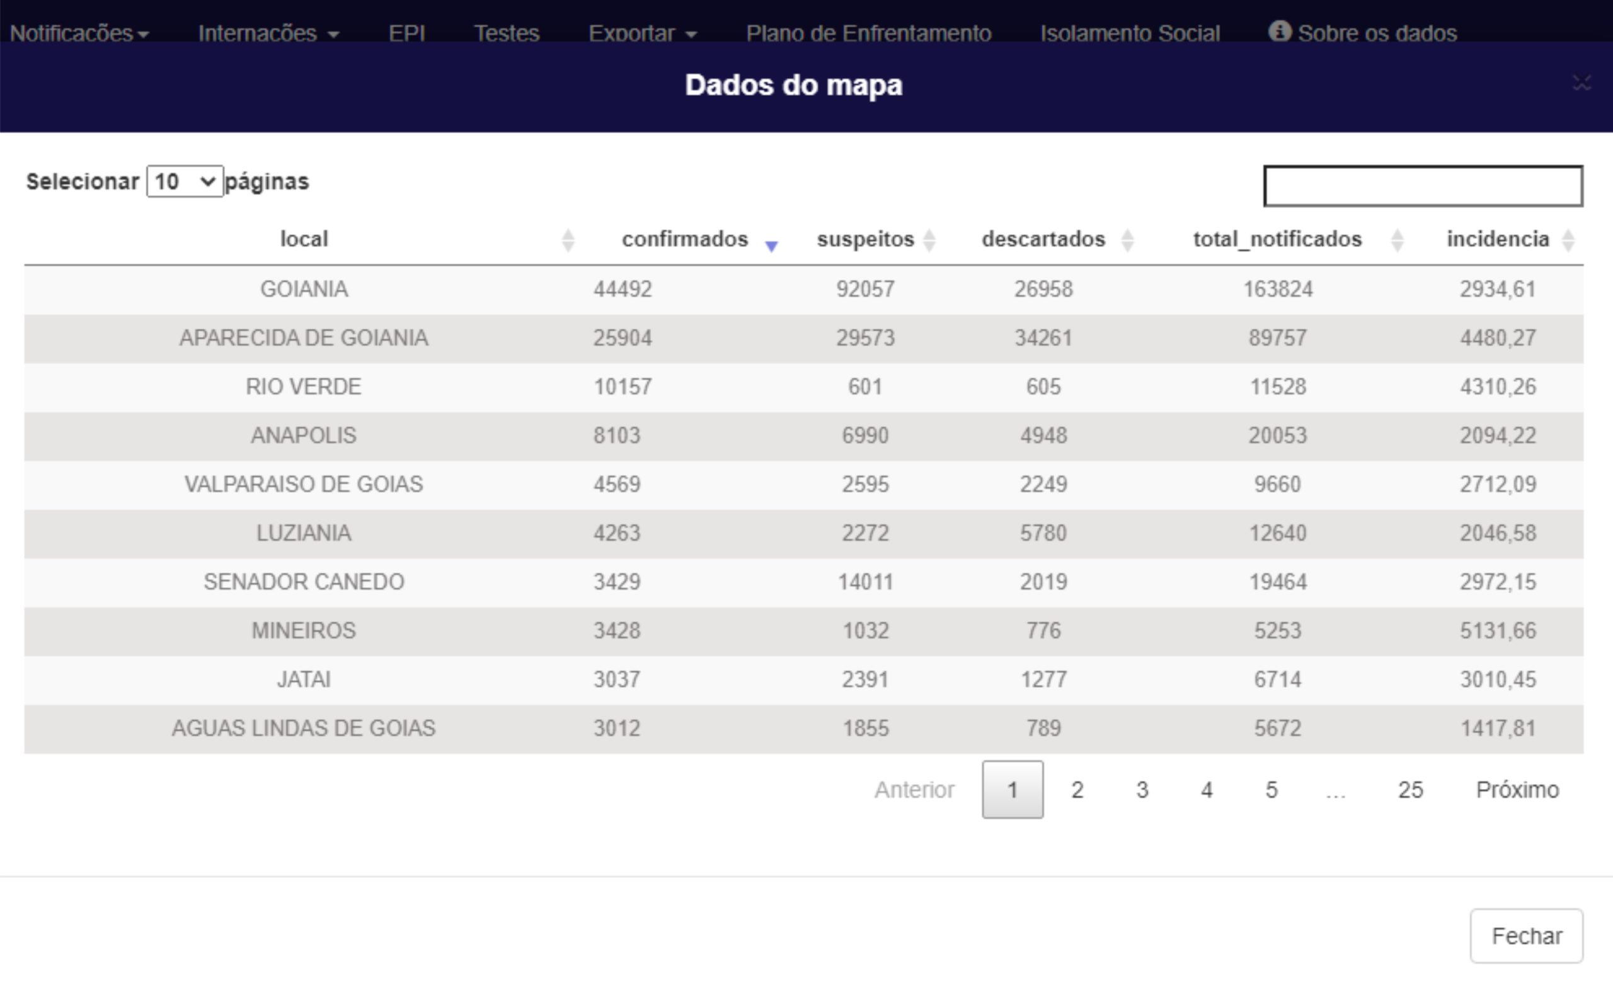Image resolution: width=1613 pixels, height=992 pixels.
Task: Click the Dados do mapa title
Action: 793,85
